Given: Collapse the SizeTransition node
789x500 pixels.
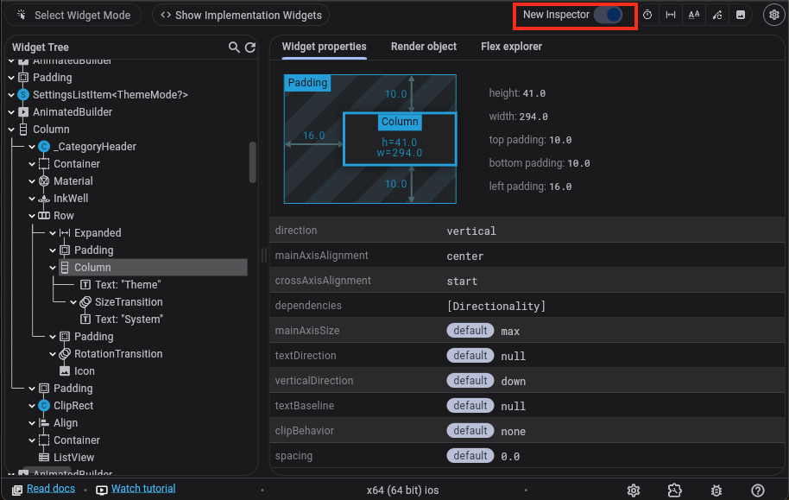Looking at the screenshot, I should pos(73,301).
